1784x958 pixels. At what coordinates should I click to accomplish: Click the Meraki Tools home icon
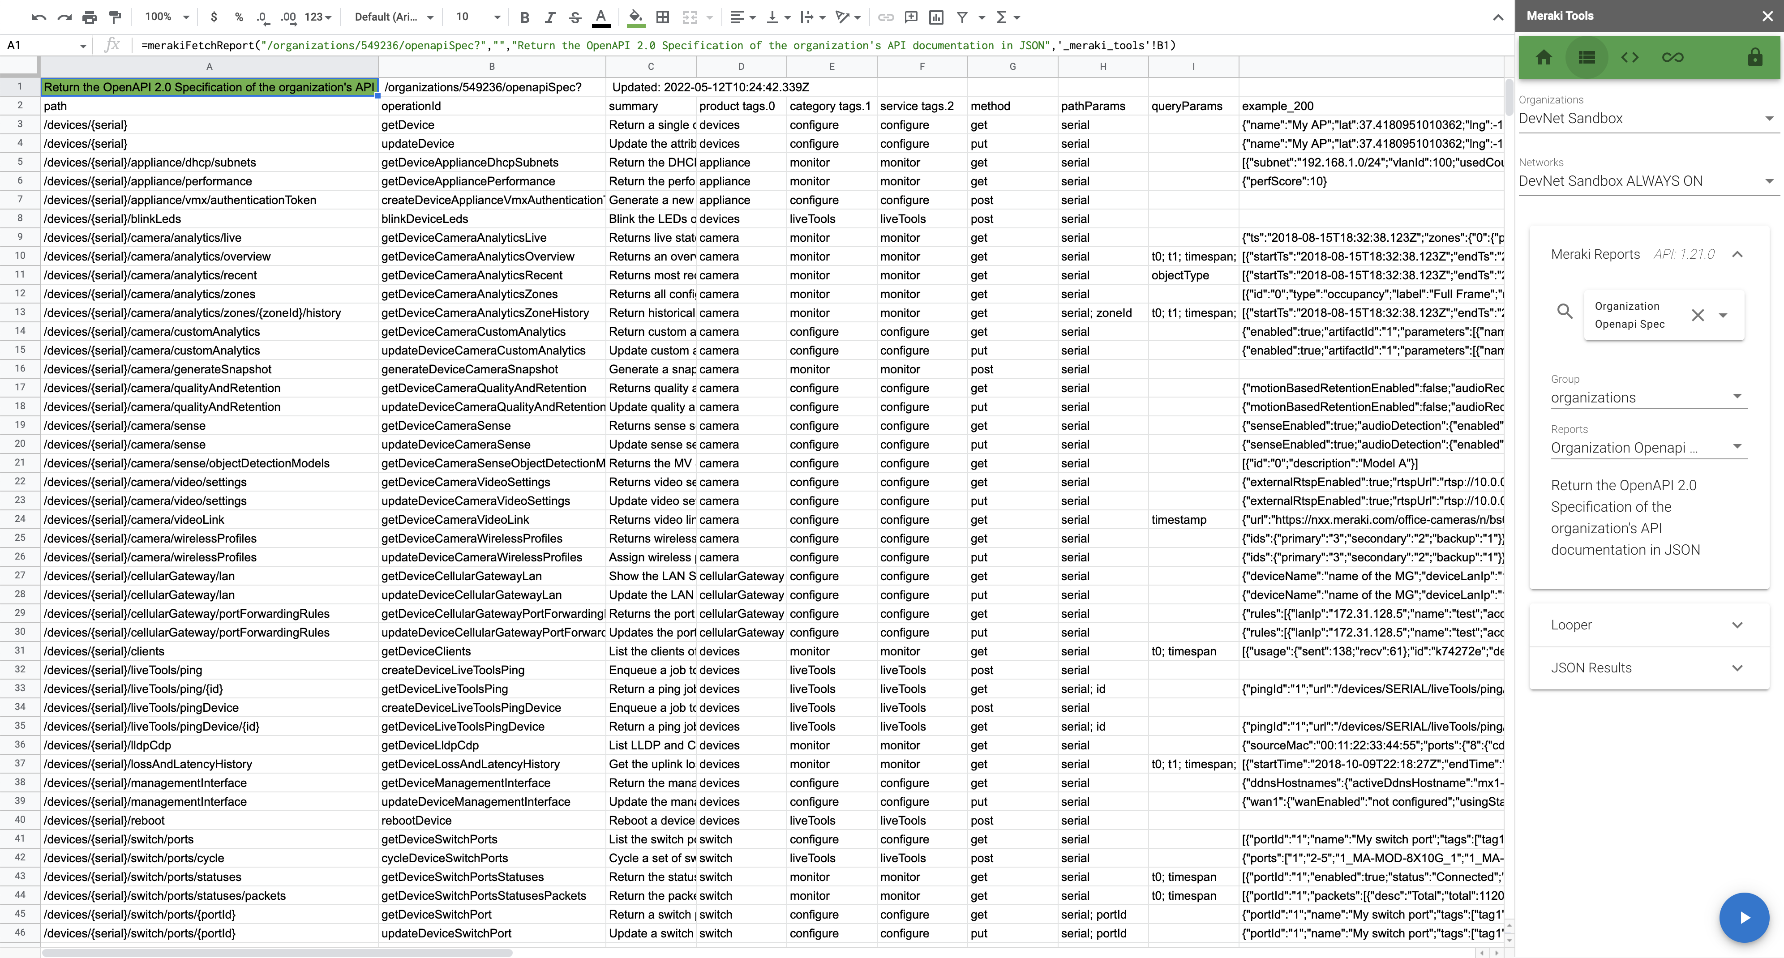coord(1544,57)
